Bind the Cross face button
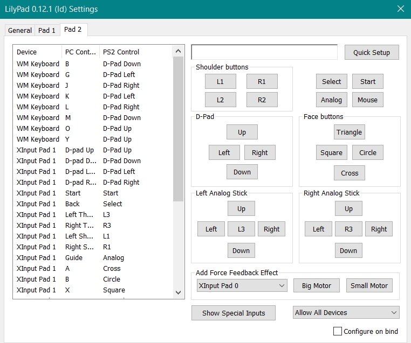The image size is (411, 343). [350, 173]
